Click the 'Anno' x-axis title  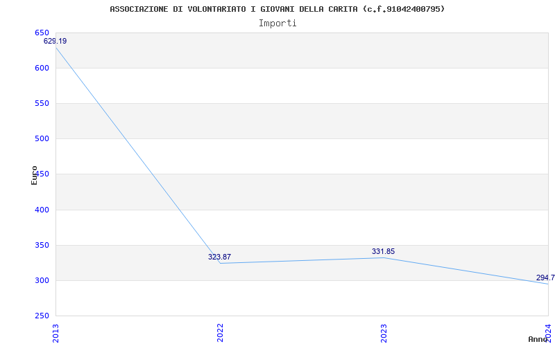(x=538, y=339)
